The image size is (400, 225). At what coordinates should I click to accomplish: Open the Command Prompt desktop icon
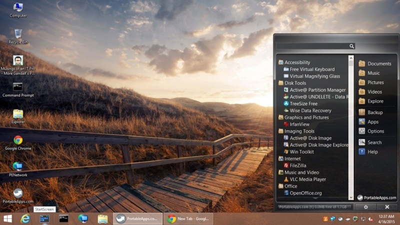click(x=18, y=88)
